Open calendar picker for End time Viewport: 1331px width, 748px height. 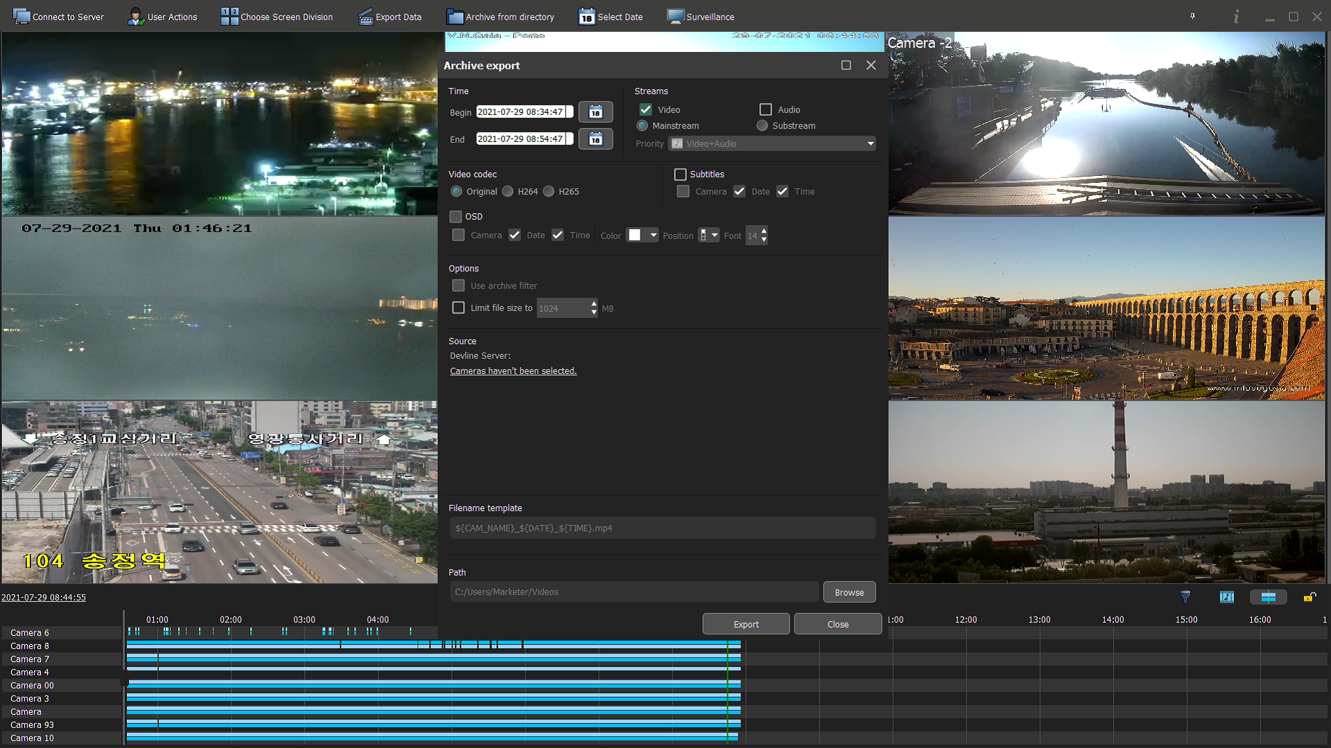click(595, 139)
